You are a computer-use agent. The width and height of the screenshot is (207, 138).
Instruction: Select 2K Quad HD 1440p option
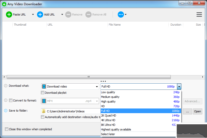pos(141,115)
